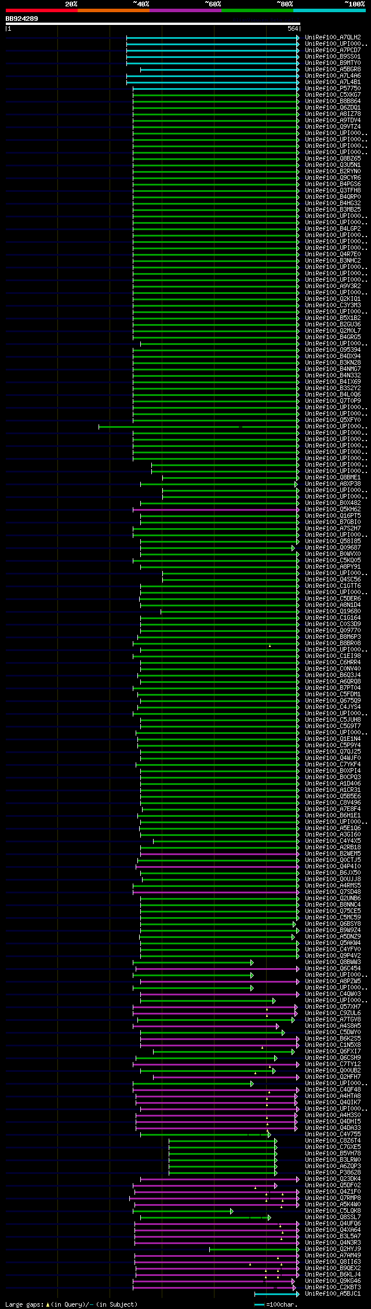This screenshot has width=371, height=1309.
Task: Select the UniRef100_B2RYN0 label
Action: [x=333, y=171]
